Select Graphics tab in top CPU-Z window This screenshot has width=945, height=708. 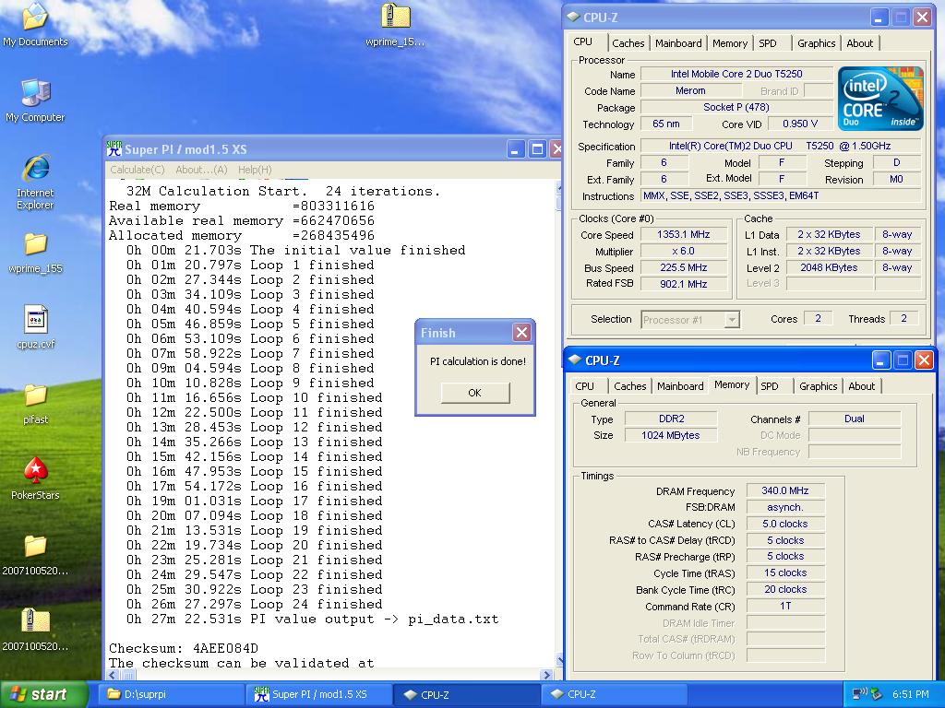click(816, 43)
